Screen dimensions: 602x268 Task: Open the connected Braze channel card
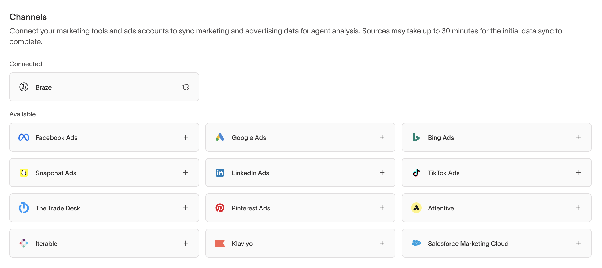tap(104, 87)
